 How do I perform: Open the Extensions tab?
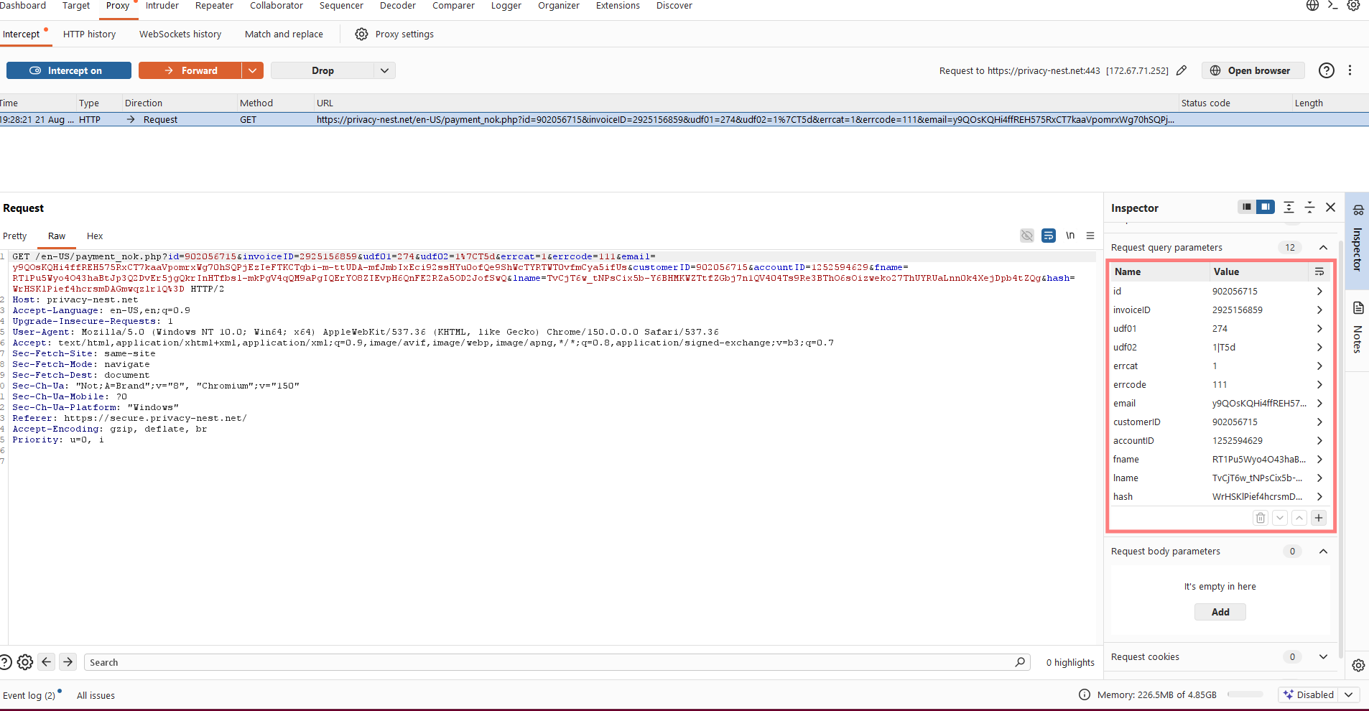(618, 6)
